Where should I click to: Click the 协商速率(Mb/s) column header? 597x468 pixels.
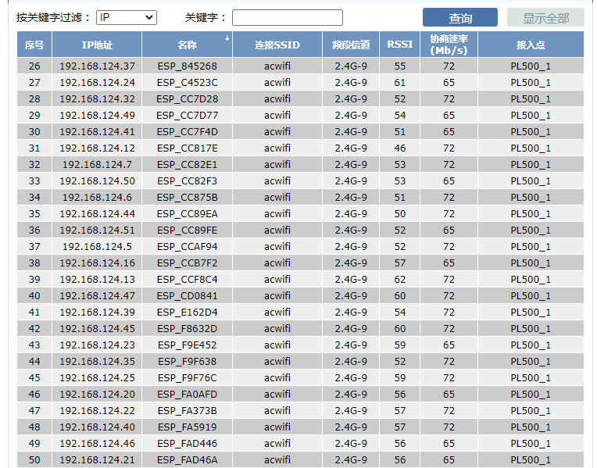[449, 45]
